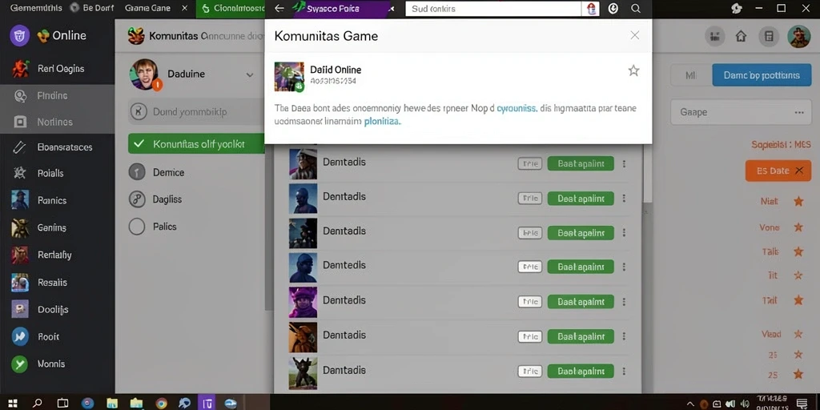Open the Dentadis row with the orange creature avatar
The width and height of the screenshot is (820, 410).
(457, 336)
